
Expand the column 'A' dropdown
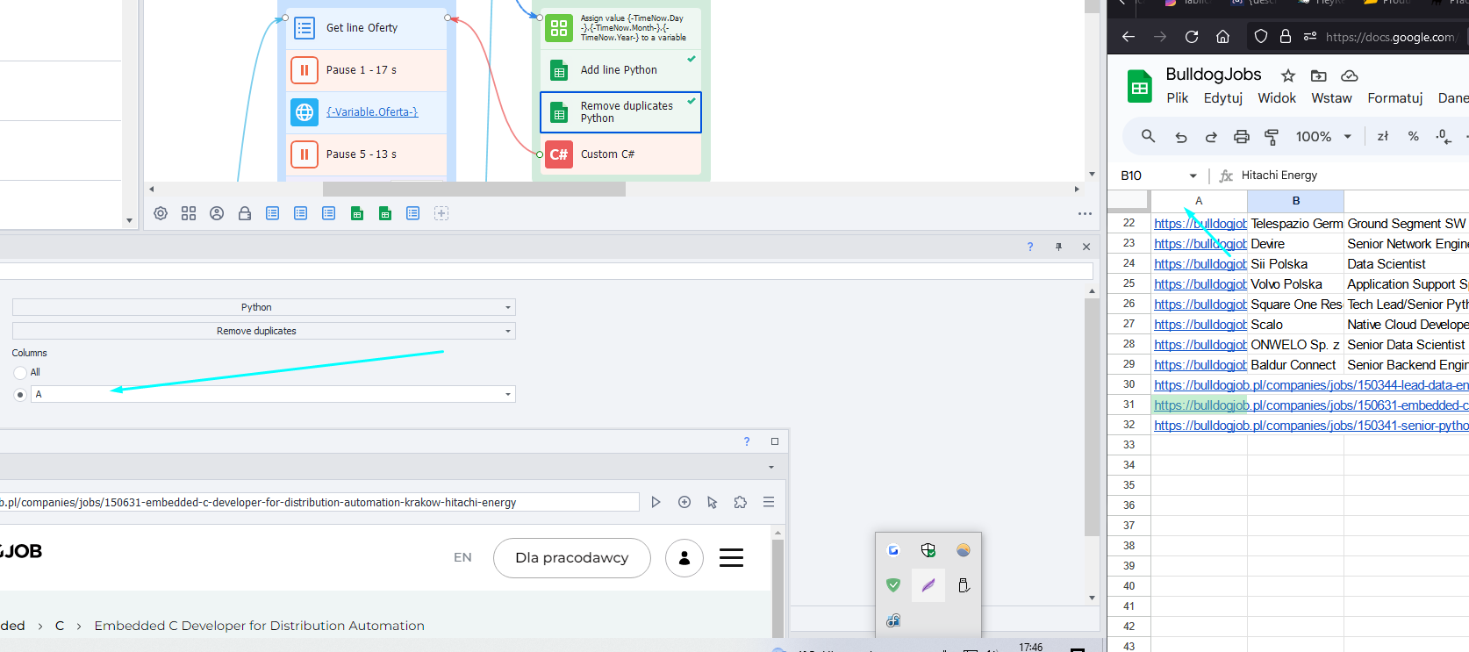pyautogui.click(x=508, y=395)
